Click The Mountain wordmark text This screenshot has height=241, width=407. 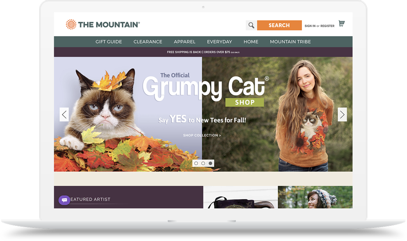coord(109,25)
